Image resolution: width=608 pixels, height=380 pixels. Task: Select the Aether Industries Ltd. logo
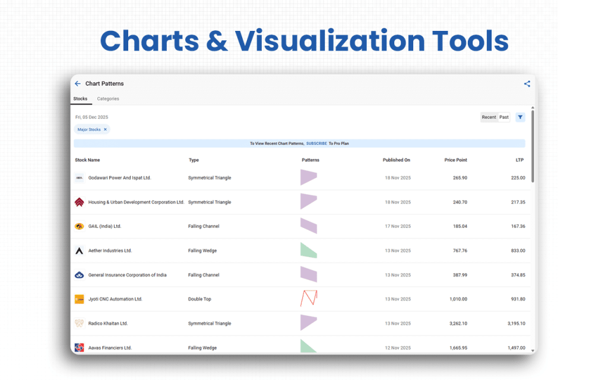click(79, 251)
